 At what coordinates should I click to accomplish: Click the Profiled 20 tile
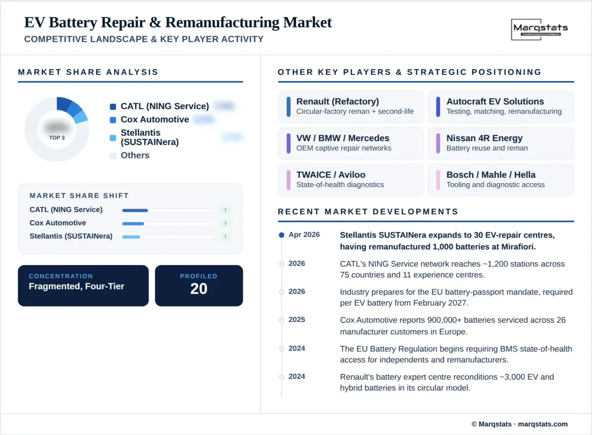click(x=199, y=286)
